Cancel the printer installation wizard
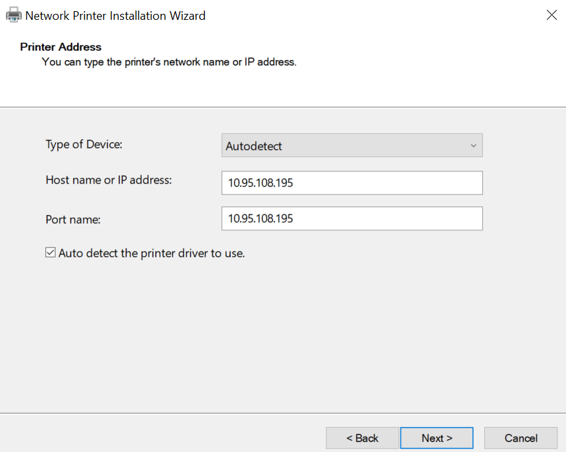Screen dimensions: 566x452 point(521,438)
